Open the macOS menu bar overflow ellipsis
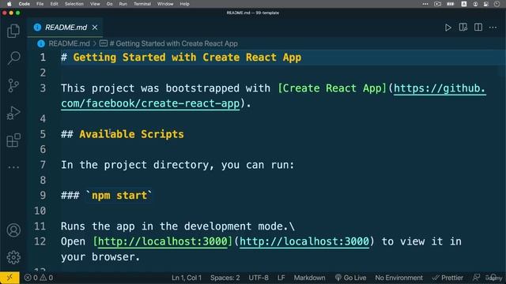Screen dimensions: 506x284 (425, 4)
